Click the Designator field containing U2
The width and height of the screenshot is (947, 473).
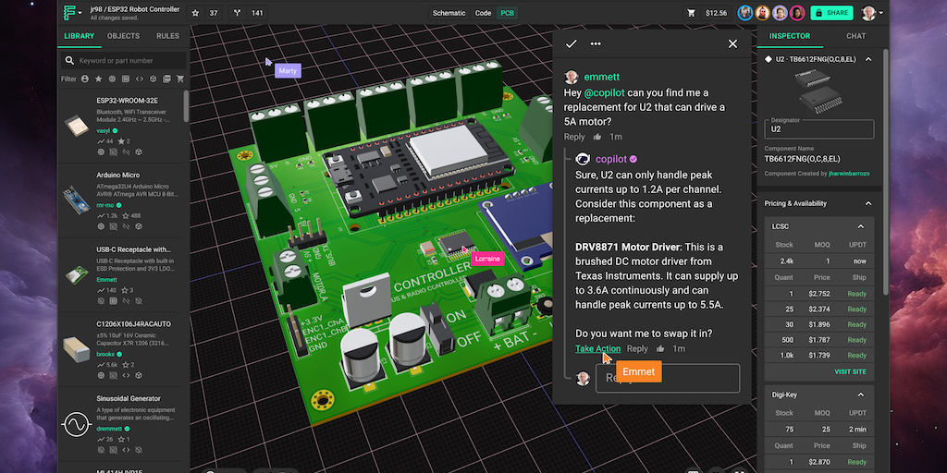point(819,129)
